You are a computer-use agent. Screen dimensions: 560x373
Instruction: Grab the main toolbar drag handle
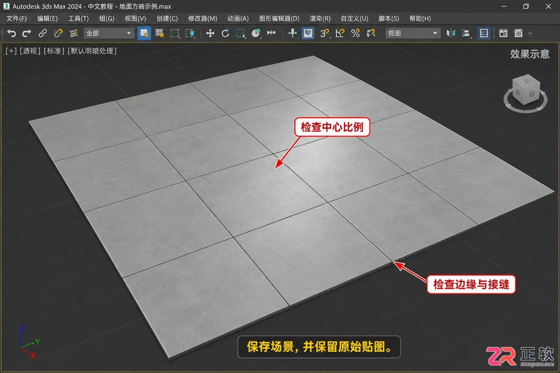coord(3,33)
